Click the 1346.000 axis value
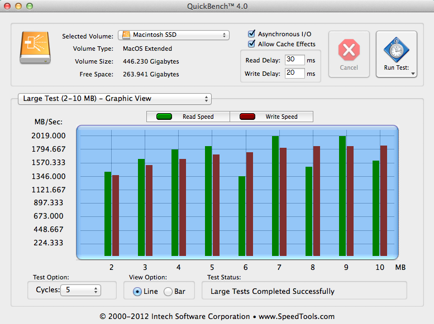This screenshot has width=434, height=324. (49, 176)
